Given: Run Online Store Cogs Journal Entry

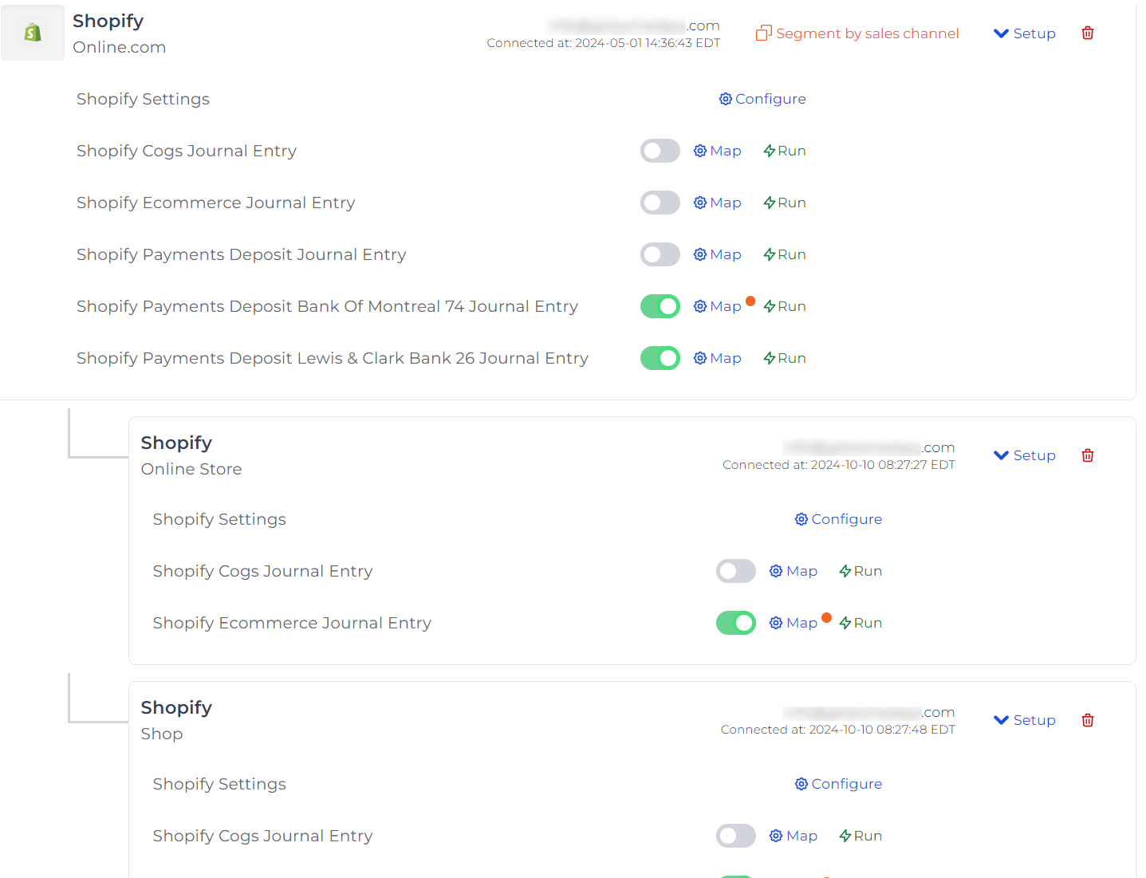Looking at the screenshot, I should coord(860,571).
